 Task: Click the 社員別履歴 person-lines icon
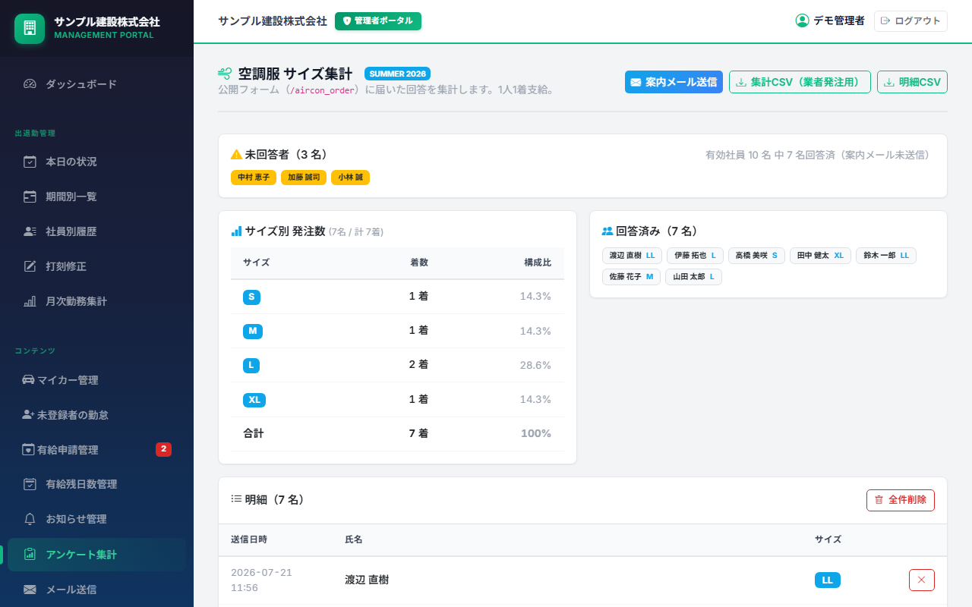(x=30, y=231)
